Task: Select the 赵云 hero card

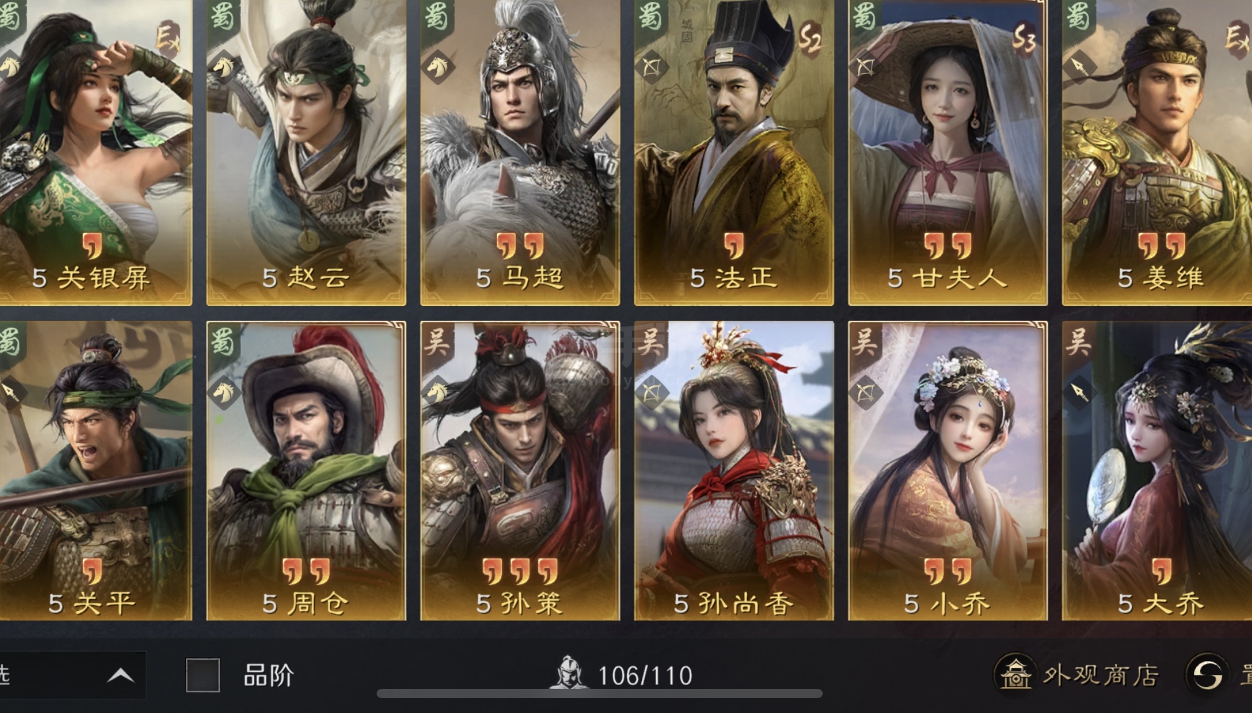Action: [x=306, y=152]
